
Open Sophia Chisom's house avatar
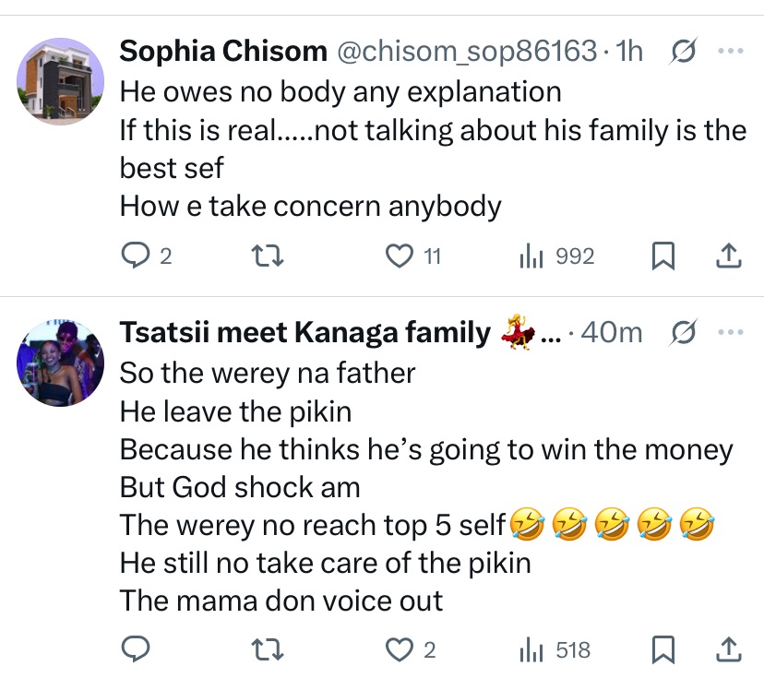pyautogui.click(x=61, y=81)
